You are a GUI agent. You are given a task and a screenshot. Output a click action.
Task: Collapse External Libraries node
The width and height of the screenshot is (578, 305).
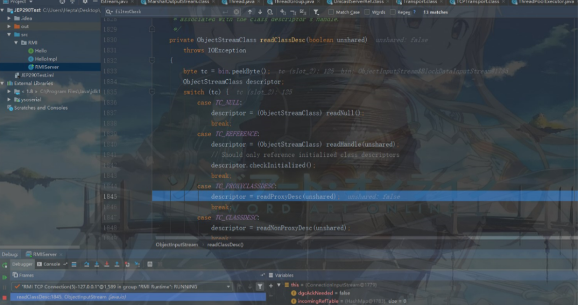click(3, 83)
